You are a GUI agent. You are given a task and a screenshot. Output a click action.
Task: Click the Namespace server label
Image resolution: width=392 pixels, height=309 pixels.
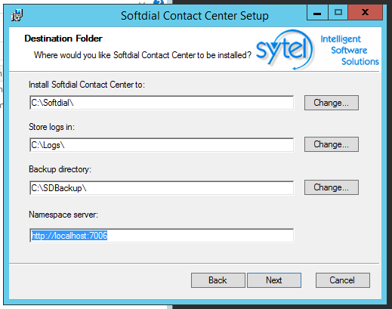coord(63,215)
